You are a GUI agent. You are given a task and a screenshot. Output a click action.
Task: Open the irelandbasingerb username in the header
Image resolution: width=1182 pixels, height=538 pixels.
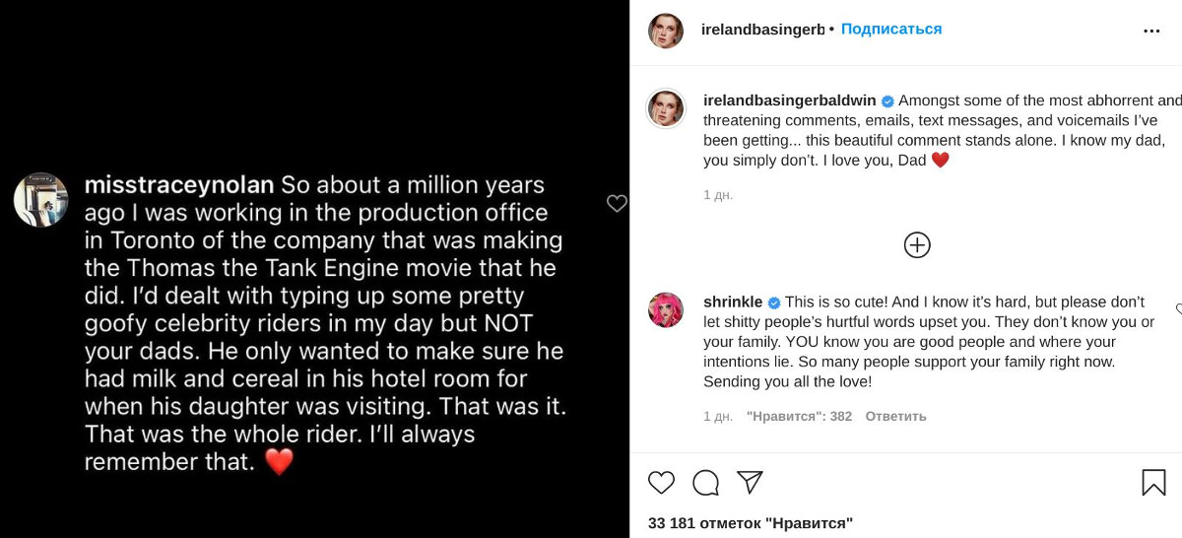click(762, 30)
